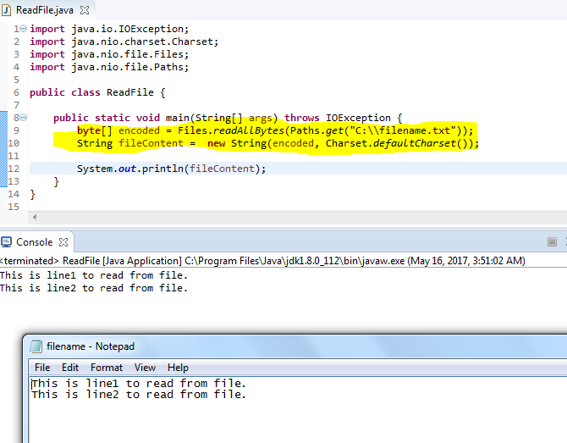Click the 'public static void main' line
Screen dimensions: 567x443
228,118
